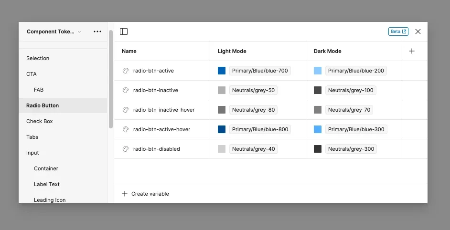Click the Neutrals/grey-70 alias chip
This screenshot has width=450, height=230.
(x=349, y=110)
